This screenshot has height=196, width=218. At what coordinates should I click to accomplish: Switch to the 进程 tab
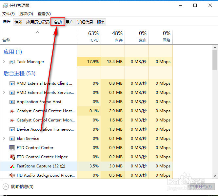click(x=7, y=22)
